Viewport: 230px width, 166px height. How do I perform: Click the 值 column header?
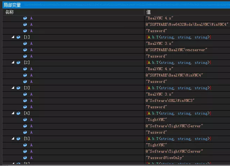pyautogui.click(x=149, y=12)
